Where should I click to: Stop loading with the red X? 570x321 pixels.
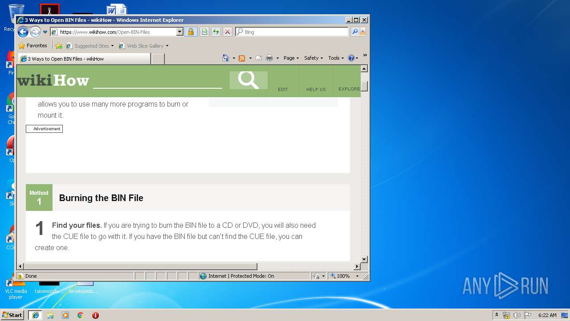(228, 32)
